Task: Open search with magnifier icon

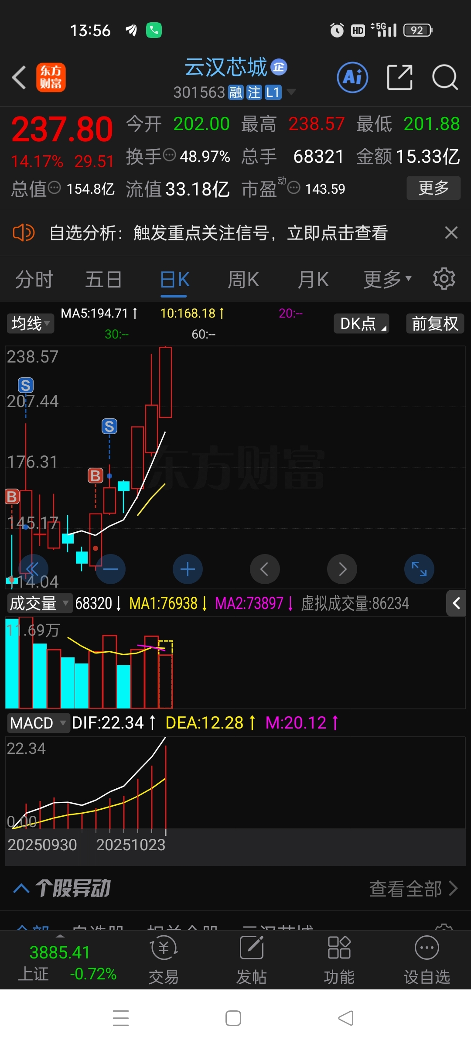Action: (x=445, y=78)
